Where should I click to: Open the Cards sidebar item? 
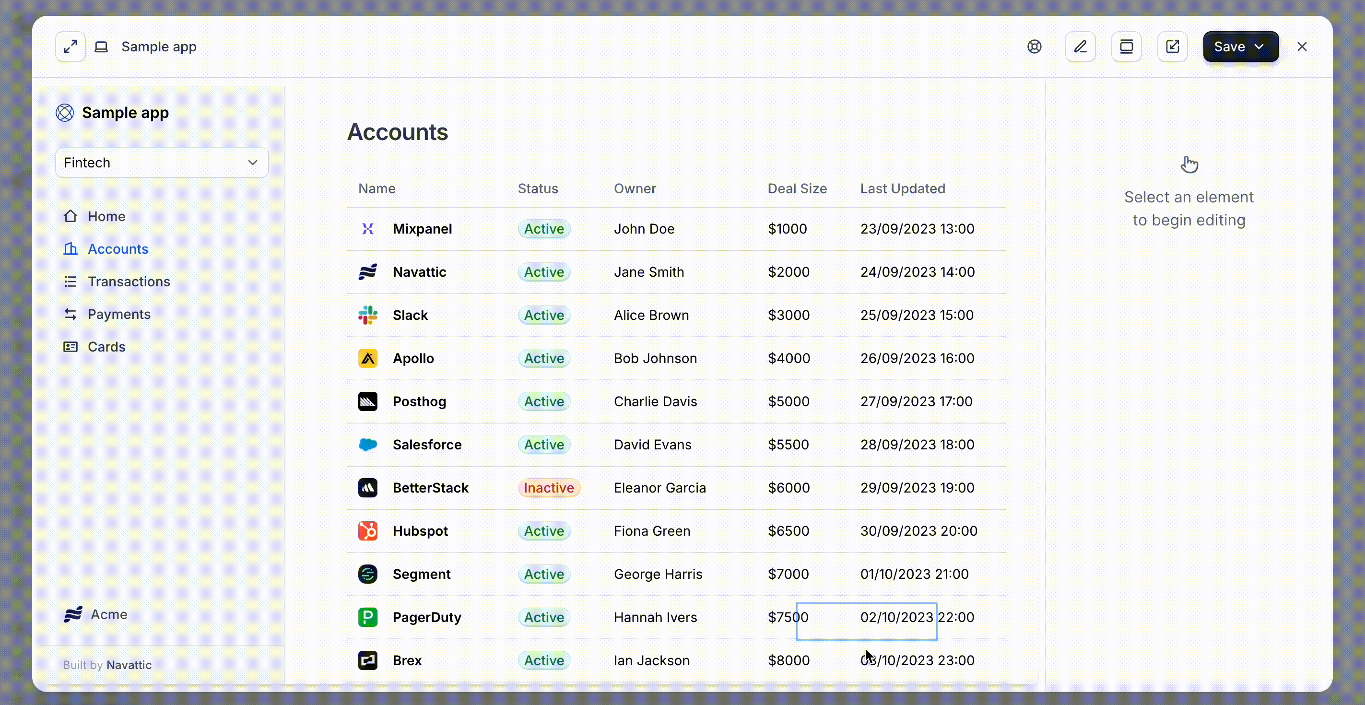pyautogui.click(x=106, y=346)
